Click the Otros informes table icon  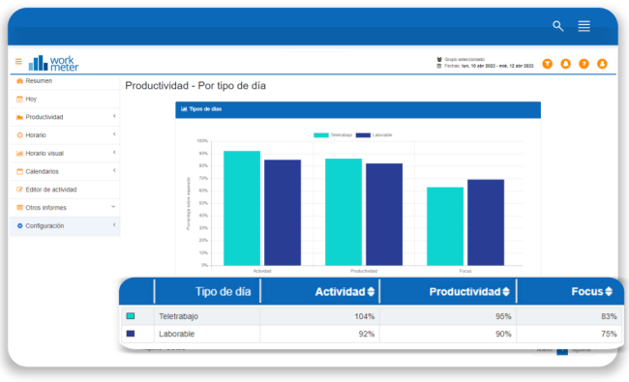(x=19, y=208)
